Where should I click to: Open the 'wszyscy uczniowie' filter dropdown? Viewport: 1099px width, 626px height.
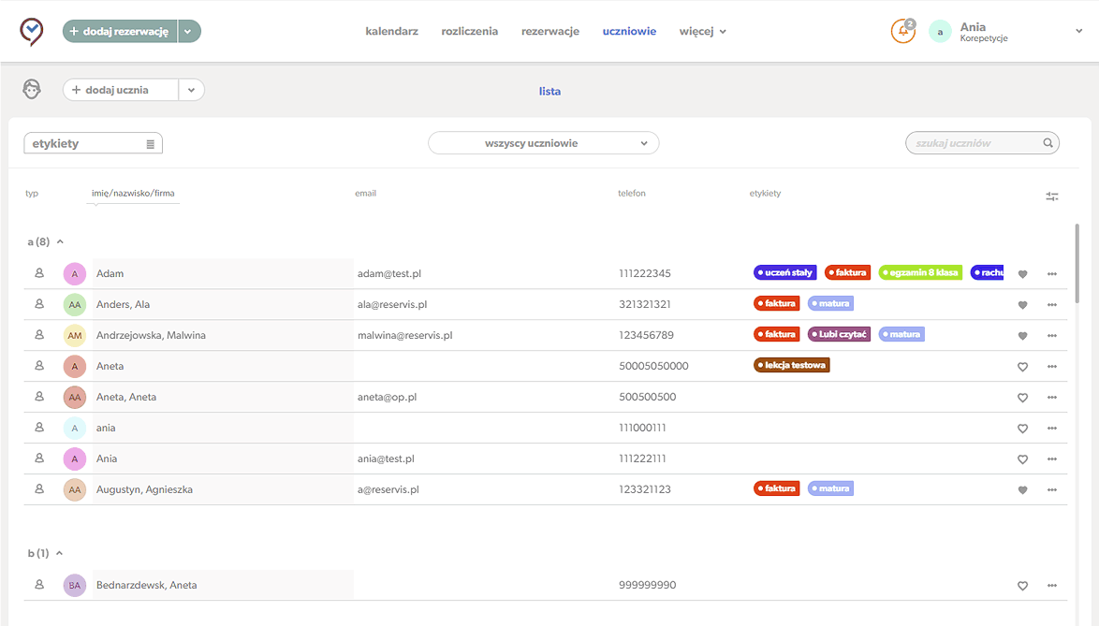[x=543, y=143]
